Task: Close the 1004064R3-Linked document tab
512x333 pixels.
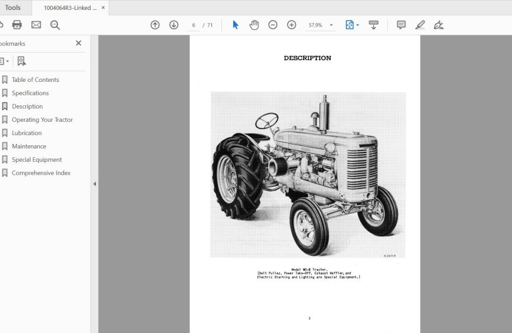Action: click(x=103, y=7)
